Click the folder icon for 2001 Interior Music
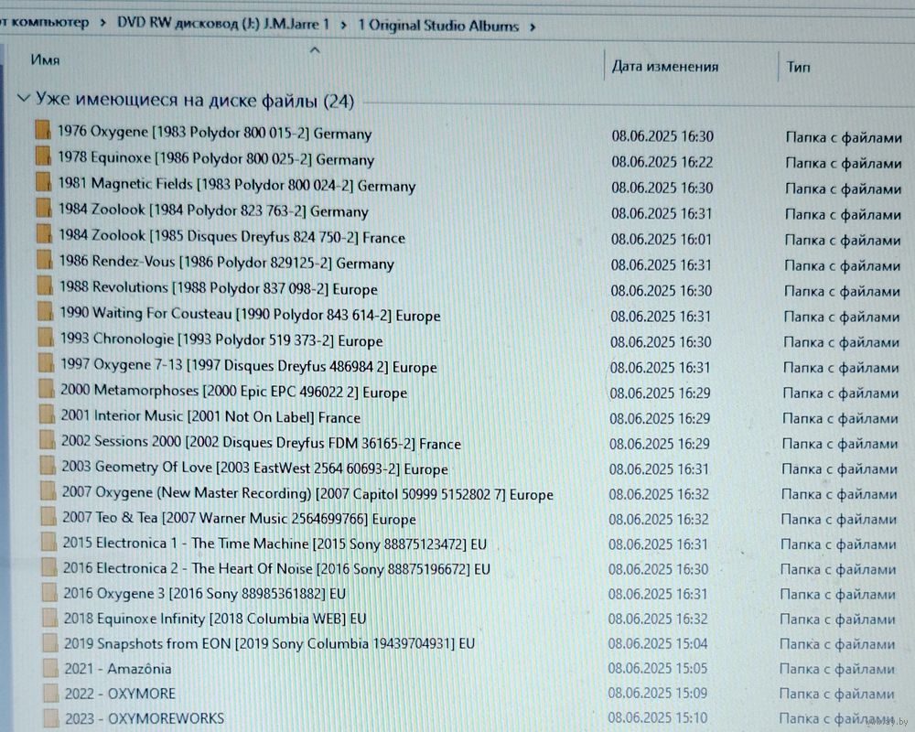This screenshot has height=732, width=915. (x=48, y=414)
